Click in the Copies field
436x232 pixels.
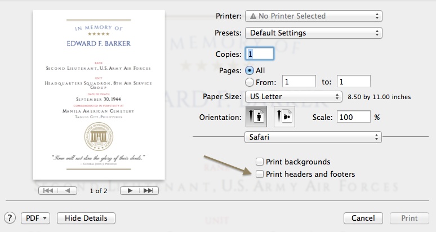pos(260,54)
